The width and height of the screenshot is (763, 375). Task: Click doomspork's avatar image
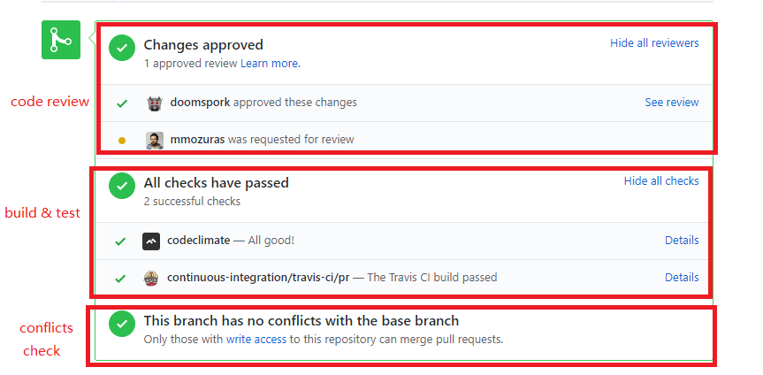click(x=155, y=103)
